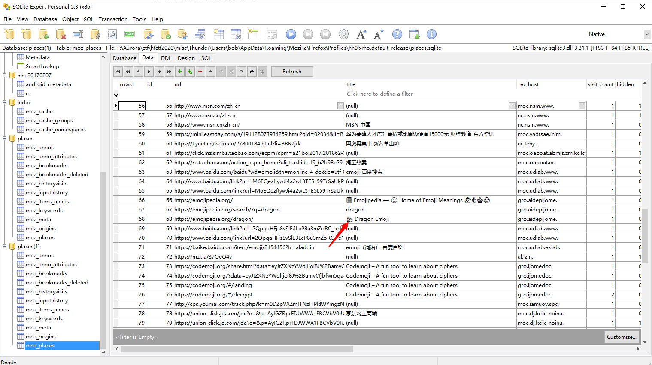Increase font size with larger A icon
Viewport: 652px width, 365px height.
click(x=361, y=34)
